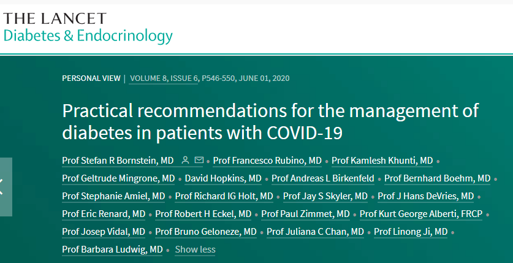Select Prof Bernhard Boehm, MD
513x263 pixels.
tap(438, 178)
